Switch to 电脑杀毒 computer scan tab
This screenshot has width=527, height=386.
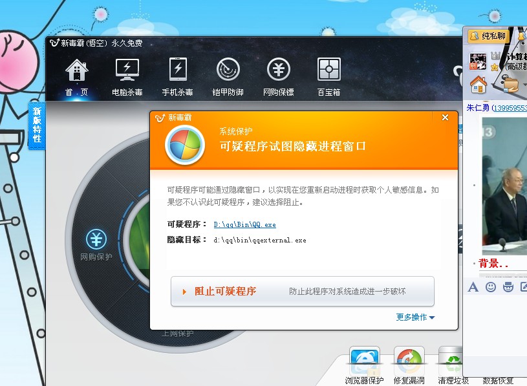tap(127, 78)
